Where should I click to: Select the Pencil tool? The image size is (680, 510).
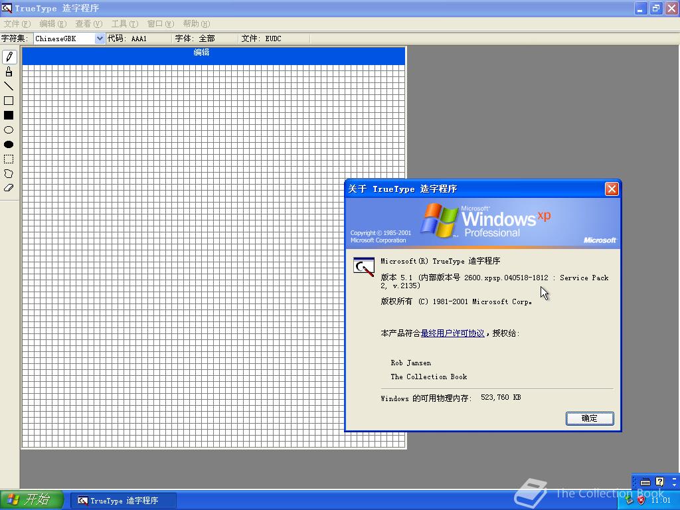9,57
